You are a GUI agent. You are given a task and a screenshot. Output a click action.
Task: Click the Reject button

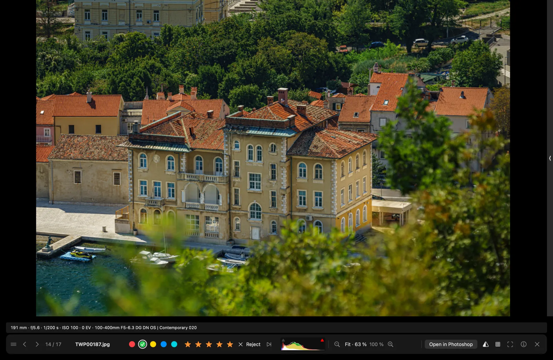pyautogui.click(x=249, y=344)
